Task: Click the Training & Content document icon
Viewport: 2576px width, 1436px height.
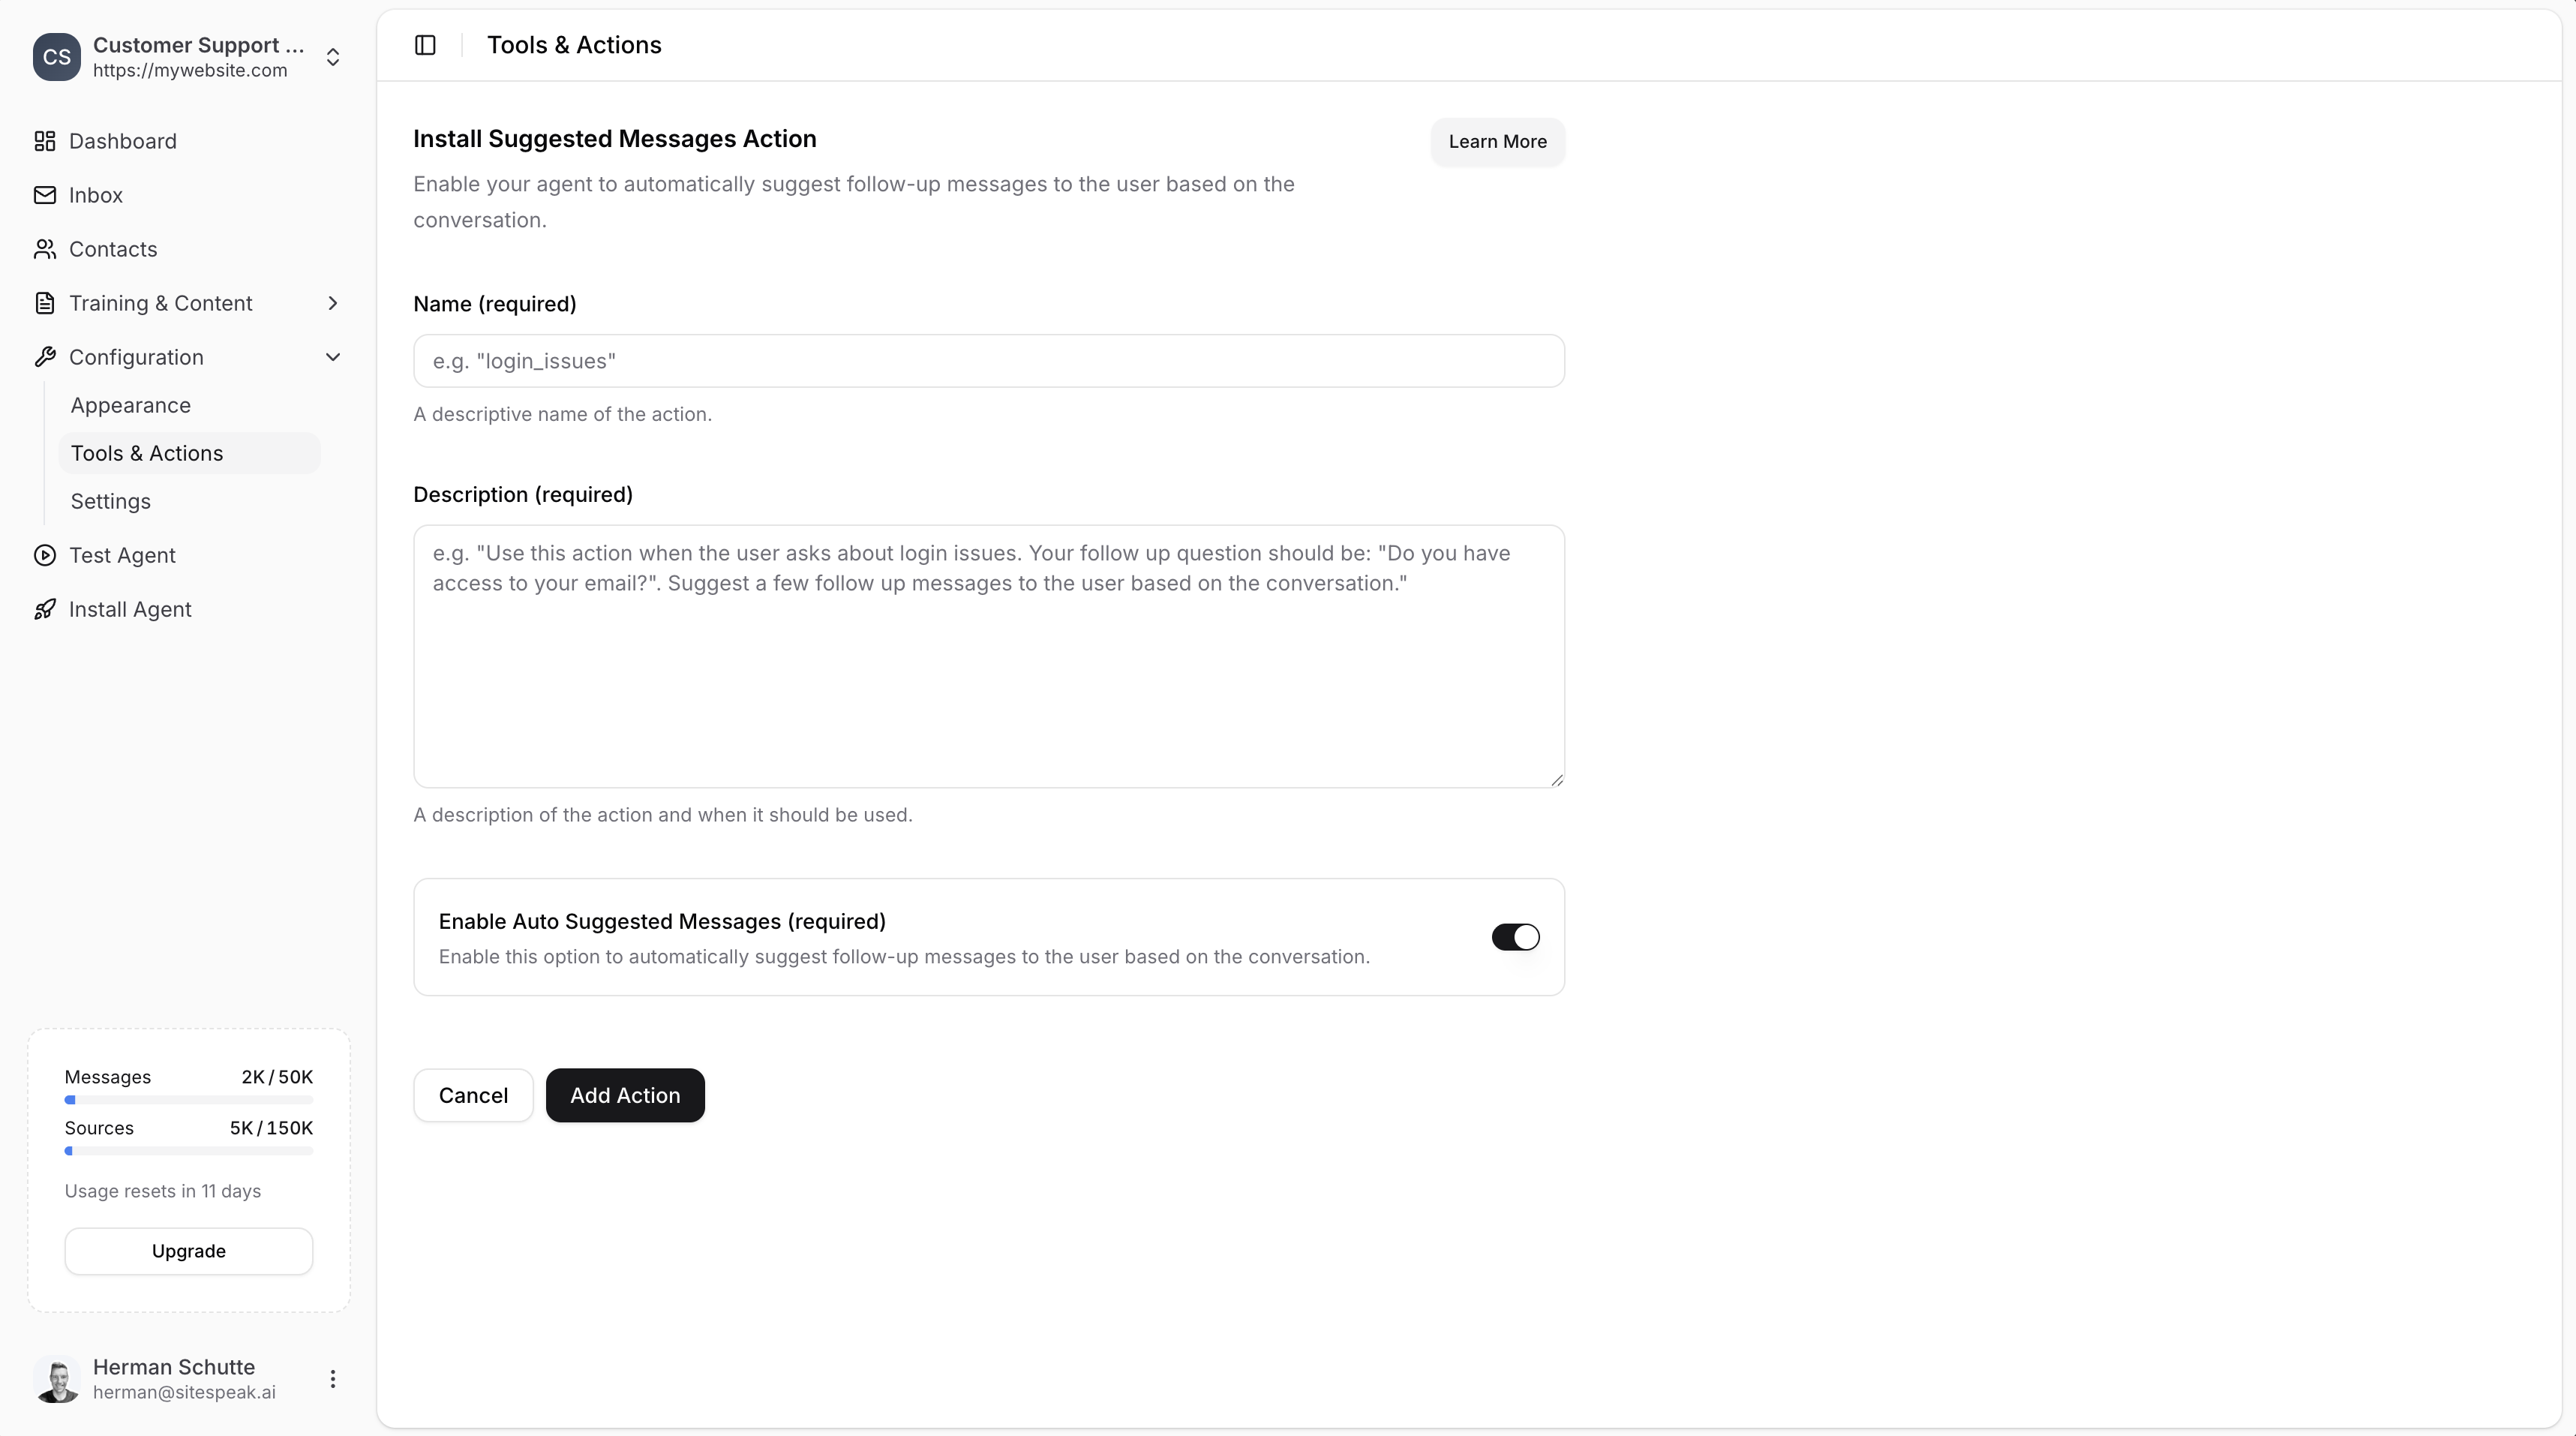Action: [45, 303]
